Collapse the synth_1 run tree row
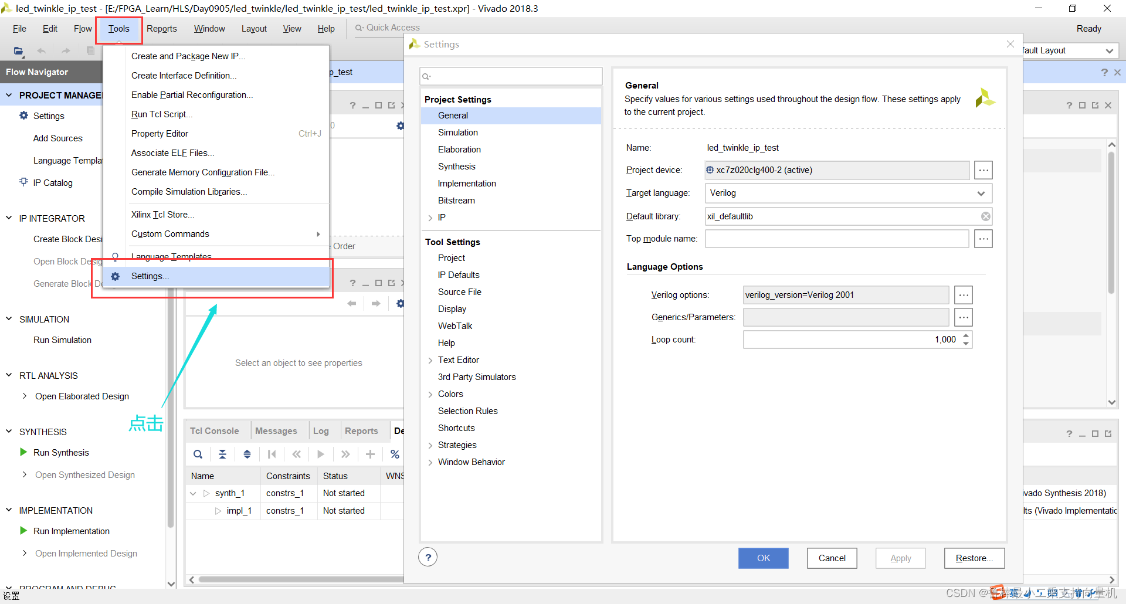 [193, 493]
